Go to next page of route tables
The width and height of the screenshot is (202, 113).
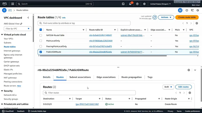191,23
